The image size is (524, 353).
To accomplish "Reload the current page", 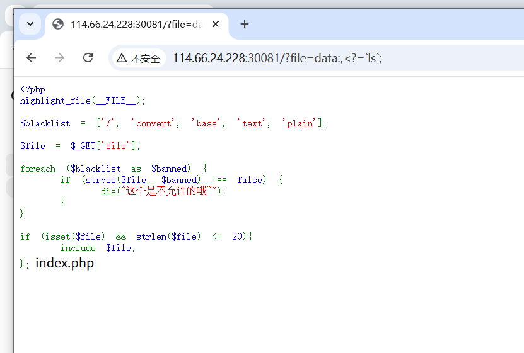I will pos(88,58).
